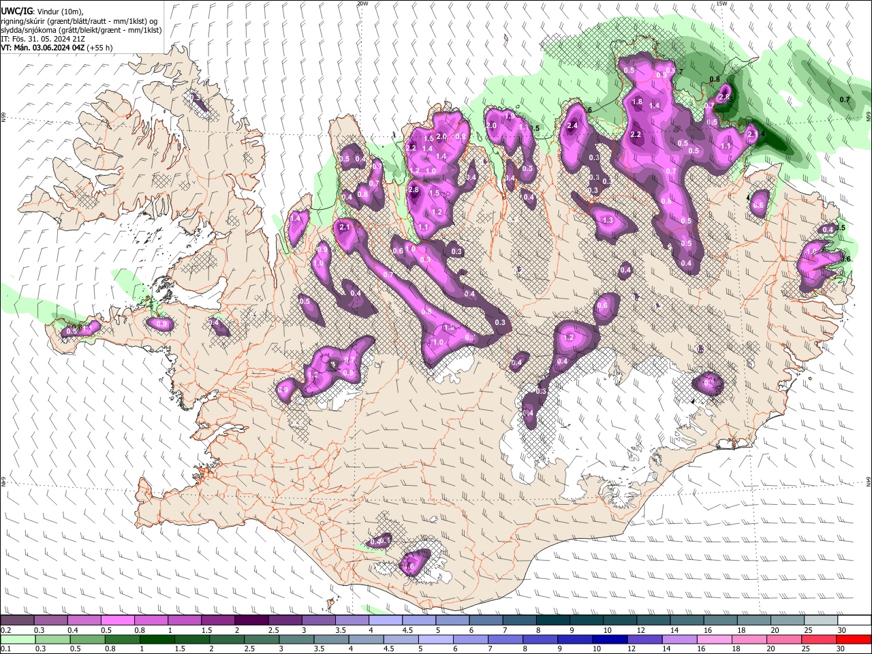The width and height of the screenshot is (872, 654).
Task: Click the 20W longitude label
Action: point(362,3)
